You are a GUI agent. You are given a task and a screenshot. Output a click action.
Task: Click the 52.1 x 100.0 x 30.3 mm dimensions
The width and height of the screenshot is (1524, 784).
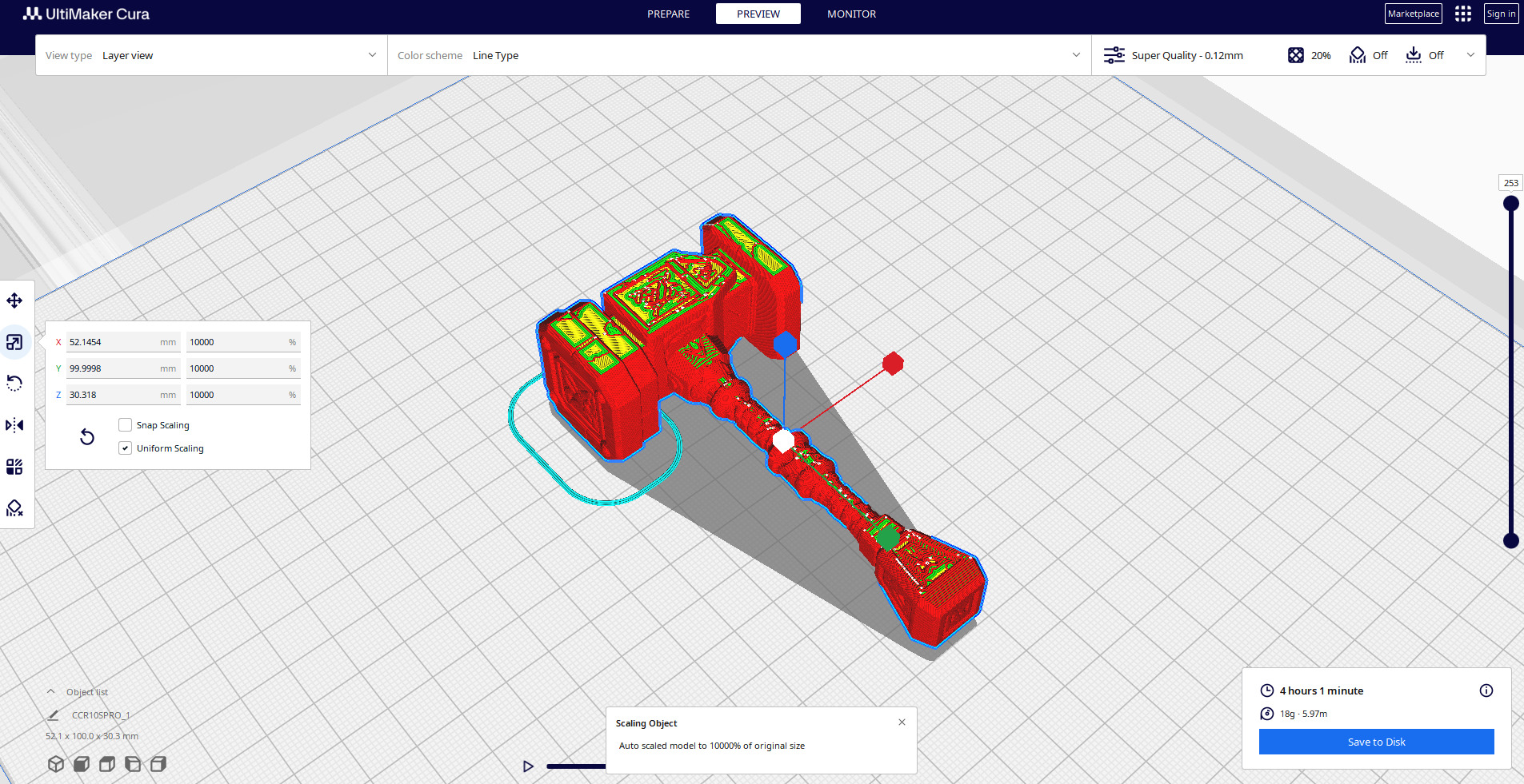pos(92,736)
